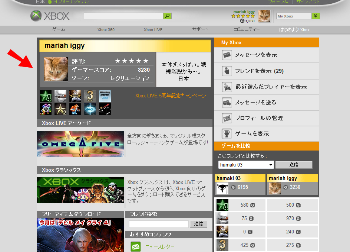350x252 pixels.
Task: Open the コミュニティー navigation menu
Action: (247, 29)
